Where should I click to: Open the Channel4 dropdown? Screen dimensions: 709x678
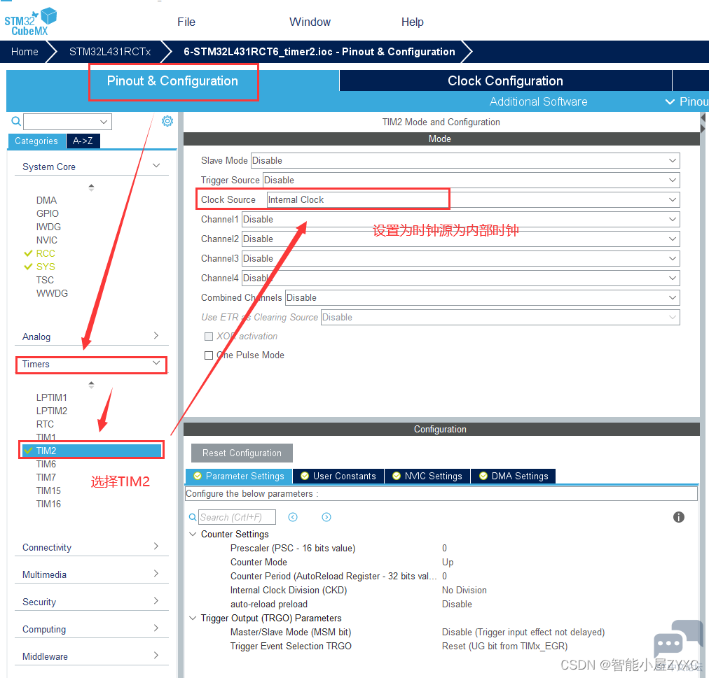461,278
